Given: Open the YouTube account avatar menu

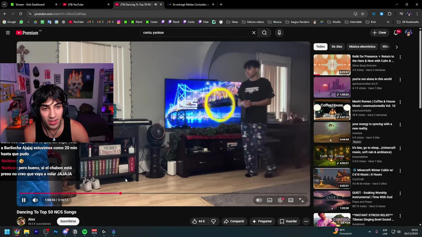Looking at the screenshot, I should 408,33.
